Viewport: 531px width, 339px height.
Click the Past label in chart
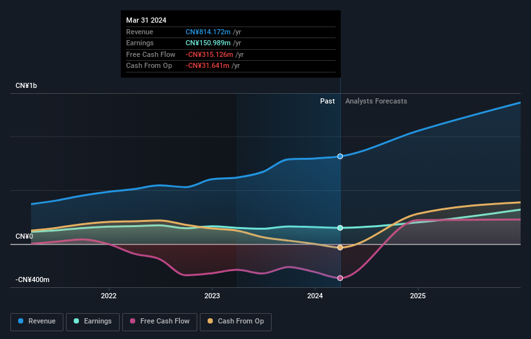click(327, 101)
